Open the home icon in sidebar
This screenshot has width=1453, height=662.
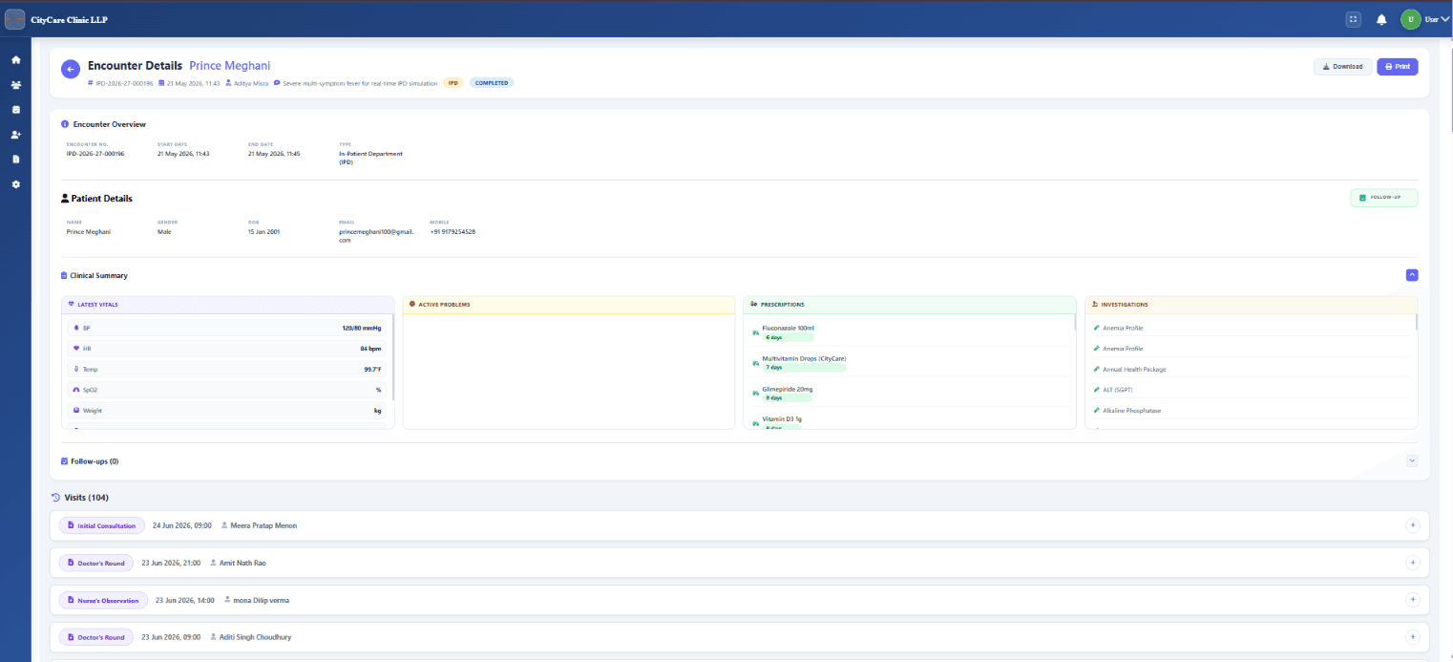coord(15,60)
